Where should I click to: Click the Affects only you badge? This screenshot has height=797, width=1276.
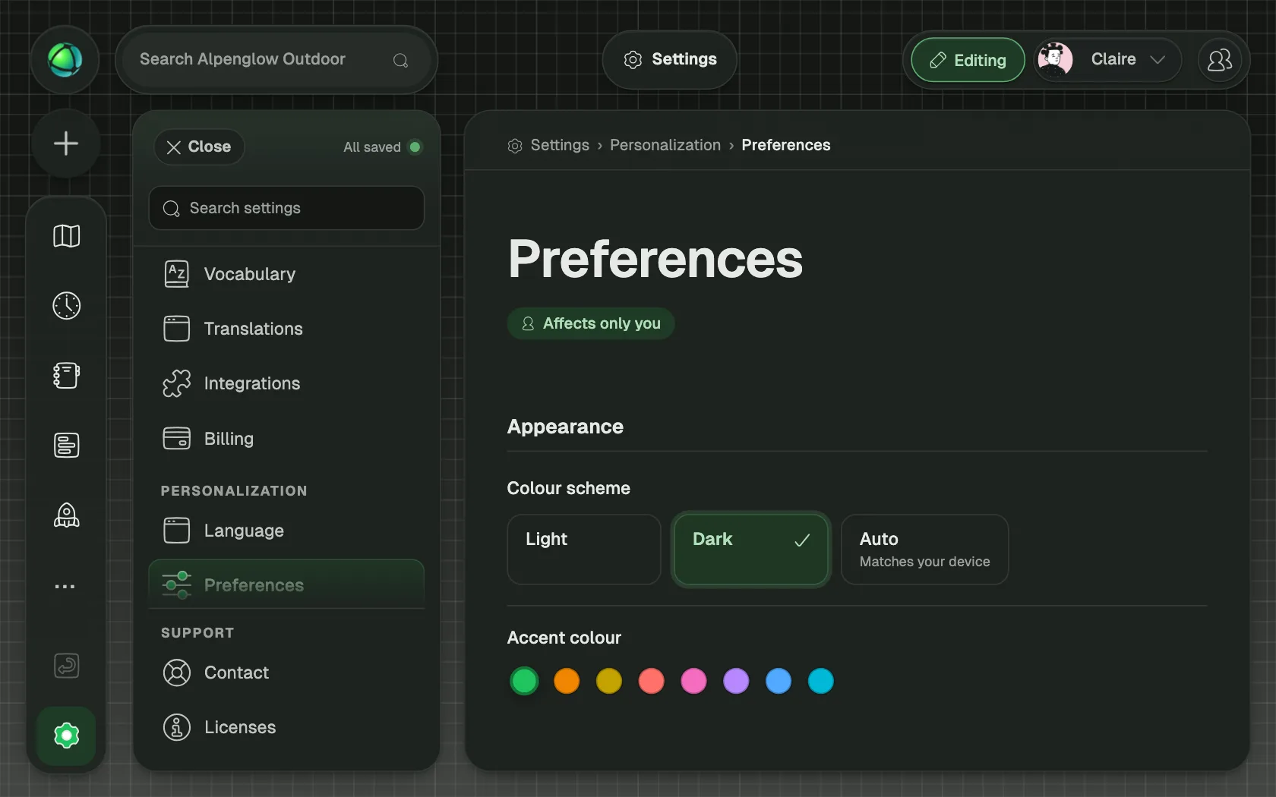click(591, 323)
